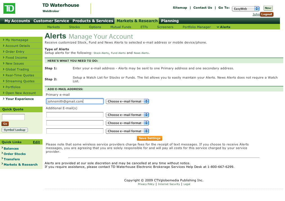Click the Save Settings button
This screenshot has width=285, height=201.
click(150, 138)
